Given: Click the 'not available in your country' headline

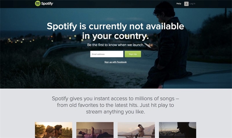Looking at the screenshot, I should pyautogui.click(x=115, y=31).
